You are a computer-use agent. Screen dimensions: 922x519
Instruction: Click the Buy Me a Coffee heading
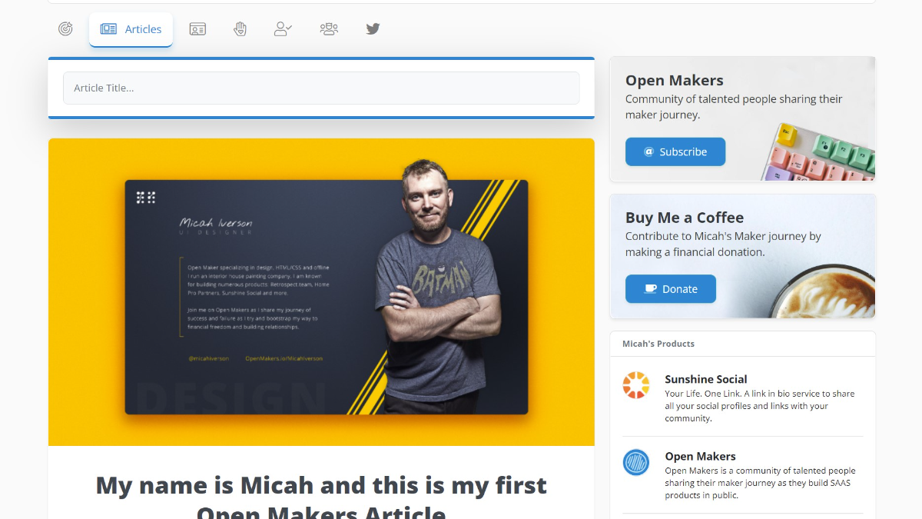[685, 218]
